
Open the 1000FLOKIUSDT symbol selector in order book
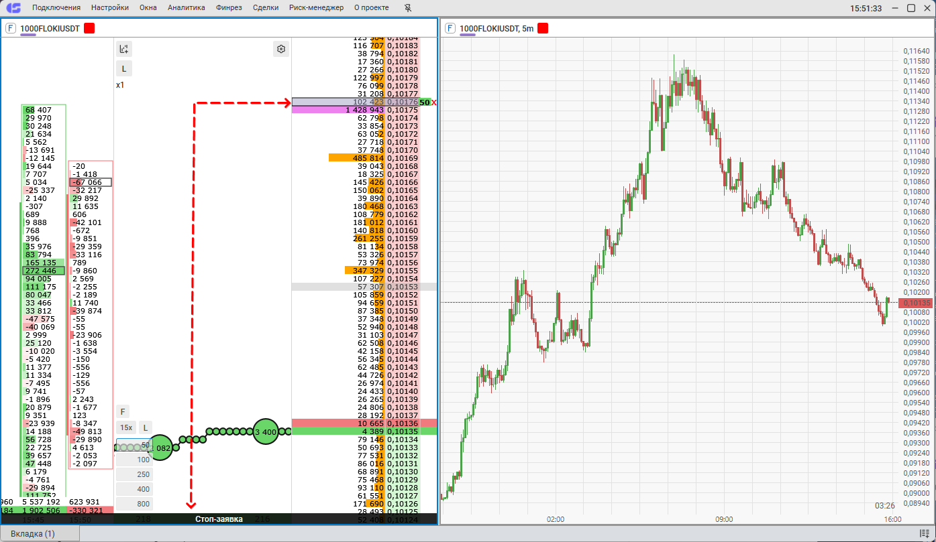pyautogui.click(x=50, y=28)
